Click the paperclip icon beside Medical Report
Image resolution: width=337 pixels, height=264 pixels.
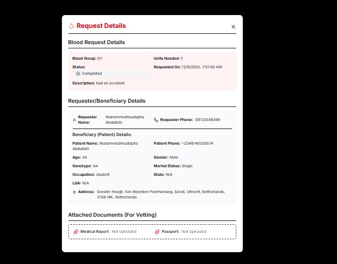(x=76, y=232)
